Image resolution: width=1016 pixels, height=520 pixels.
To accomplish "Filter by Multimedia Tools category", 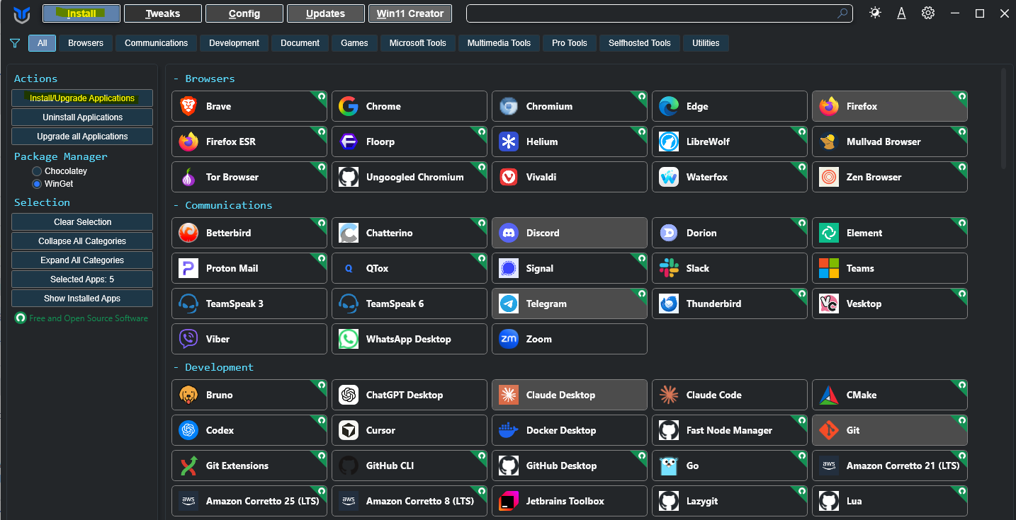I will [499, 43].
